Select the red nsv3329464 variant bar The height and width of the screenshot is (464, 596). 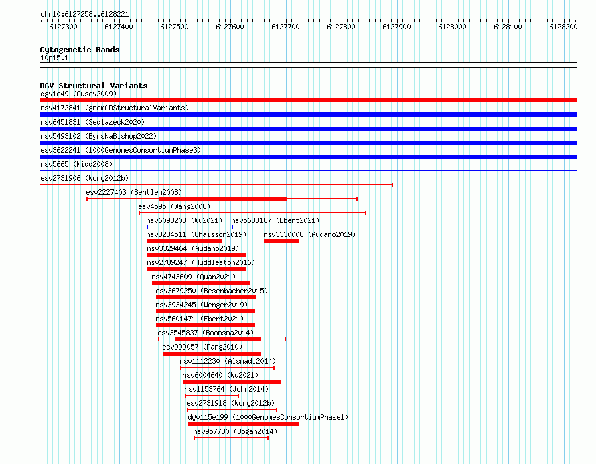click(x=196, y=255)
